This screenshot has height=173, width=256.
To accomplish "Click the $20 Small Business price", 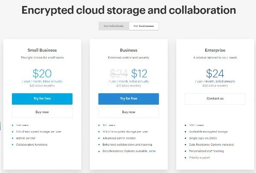I will coord(42,73).
